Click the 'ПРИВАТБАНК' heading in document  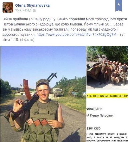pos(95,109)
